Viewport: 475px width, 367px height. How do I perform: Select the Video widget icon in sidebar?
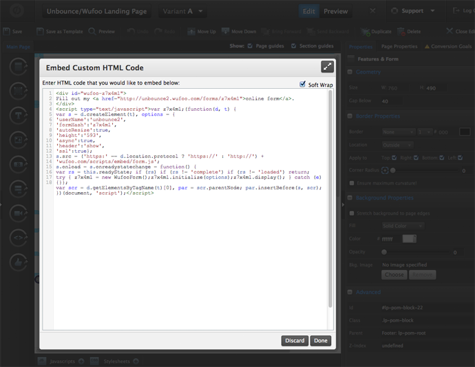pos(18,213)
